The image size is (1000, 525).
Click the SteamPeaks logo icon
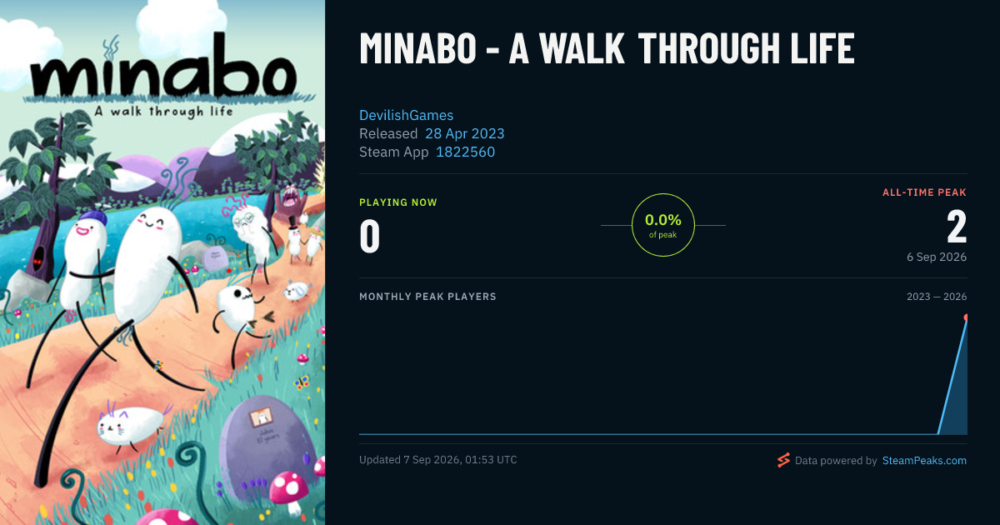click(783, 460)
